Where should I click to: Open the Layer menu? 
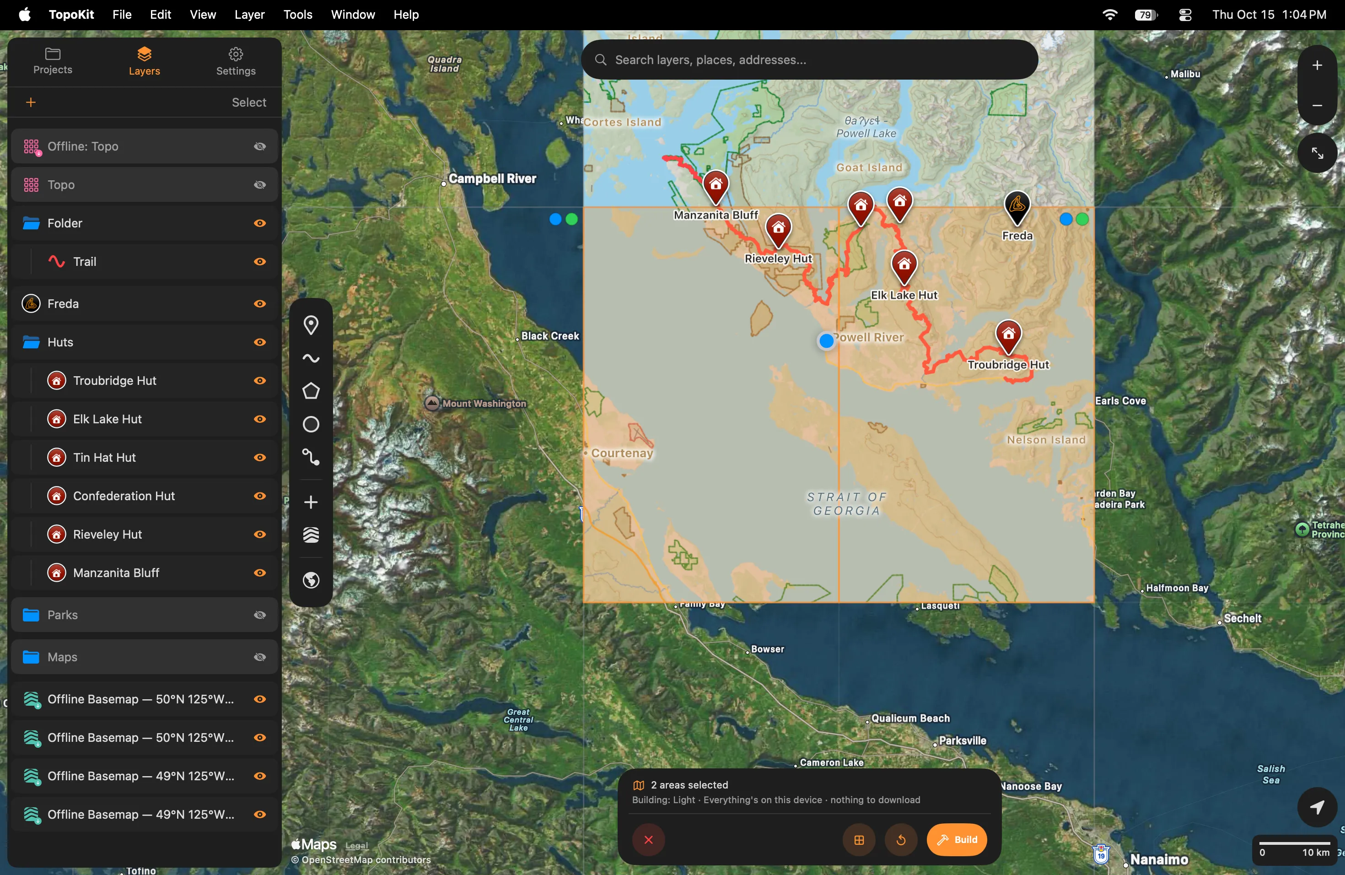[249, 15]
